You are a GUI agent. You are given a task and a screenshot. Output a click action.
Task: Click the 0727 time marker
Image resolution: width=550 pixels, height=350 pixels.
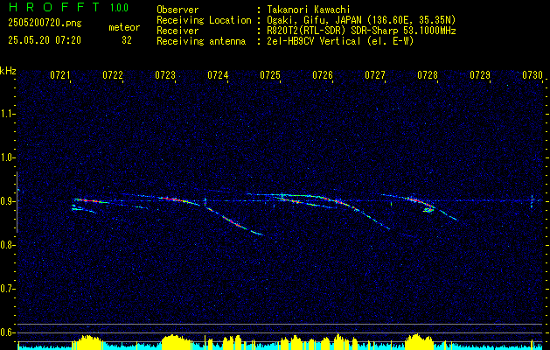(x=375, y=74)
